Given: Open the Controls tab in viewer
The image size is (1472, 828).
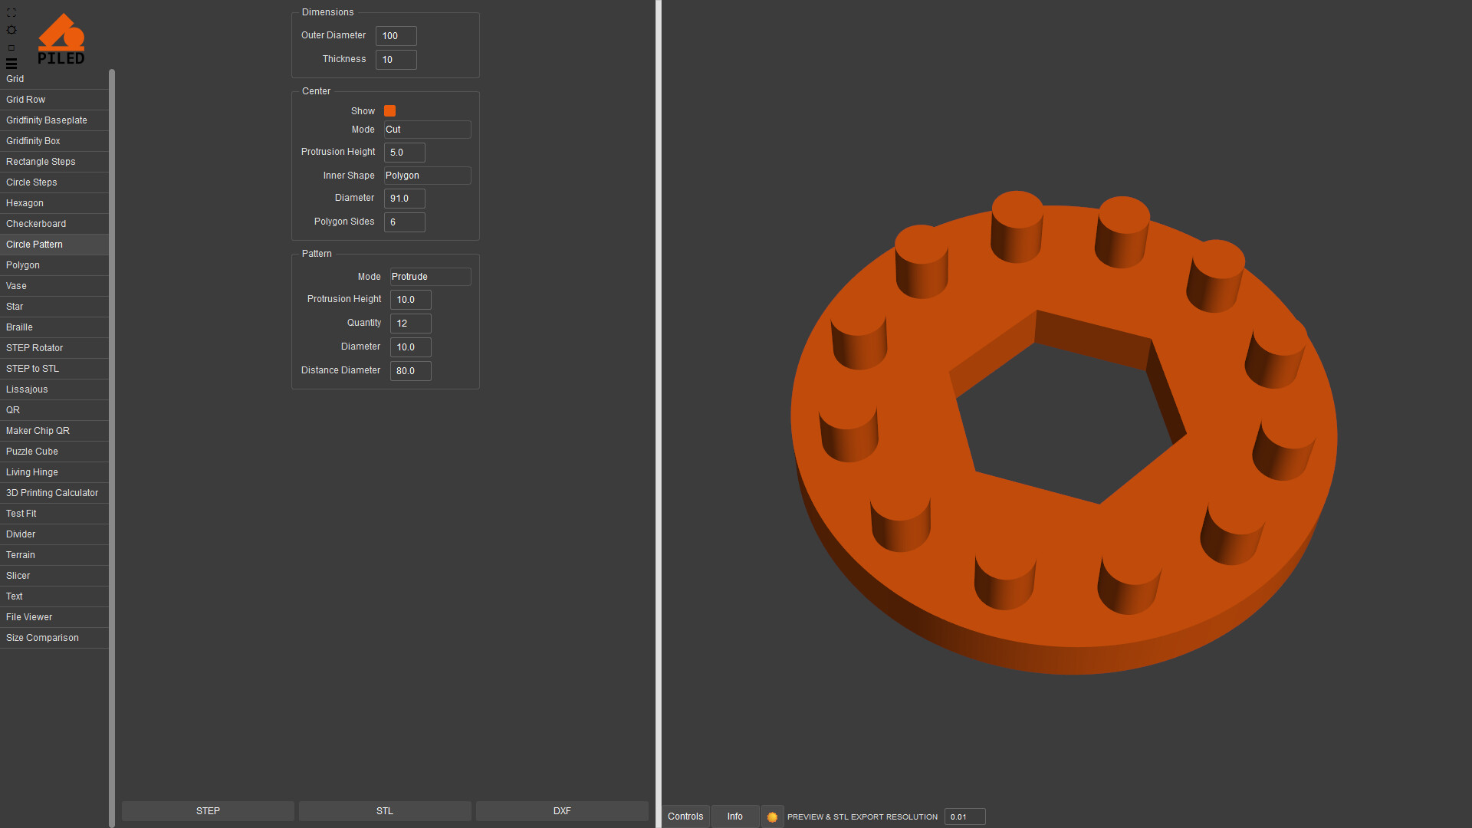Looking at the screenshot, I should [685, 816].
